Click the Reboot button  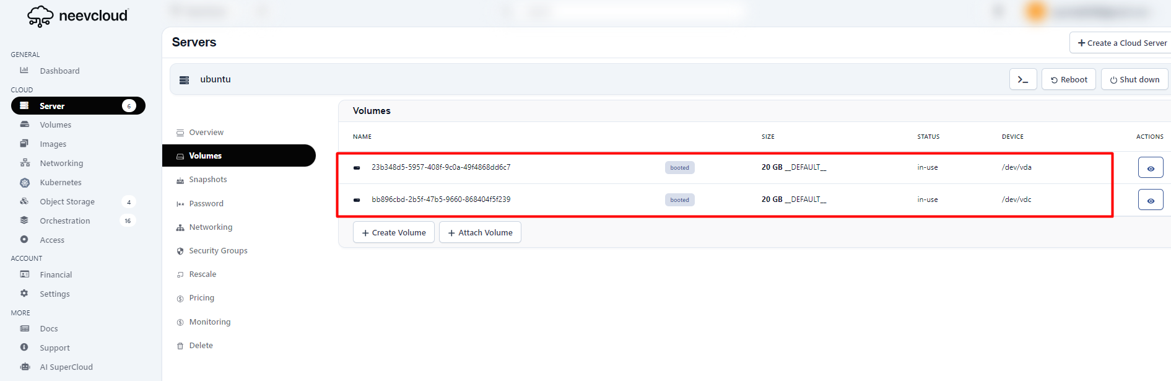[x=1068, y=80]
